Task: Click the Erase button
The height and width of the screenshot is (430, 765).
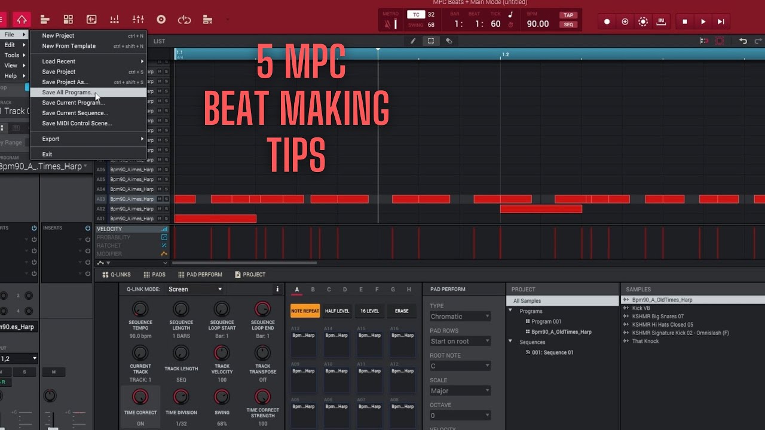Action: pyautogui.click(x=402, y=311)
